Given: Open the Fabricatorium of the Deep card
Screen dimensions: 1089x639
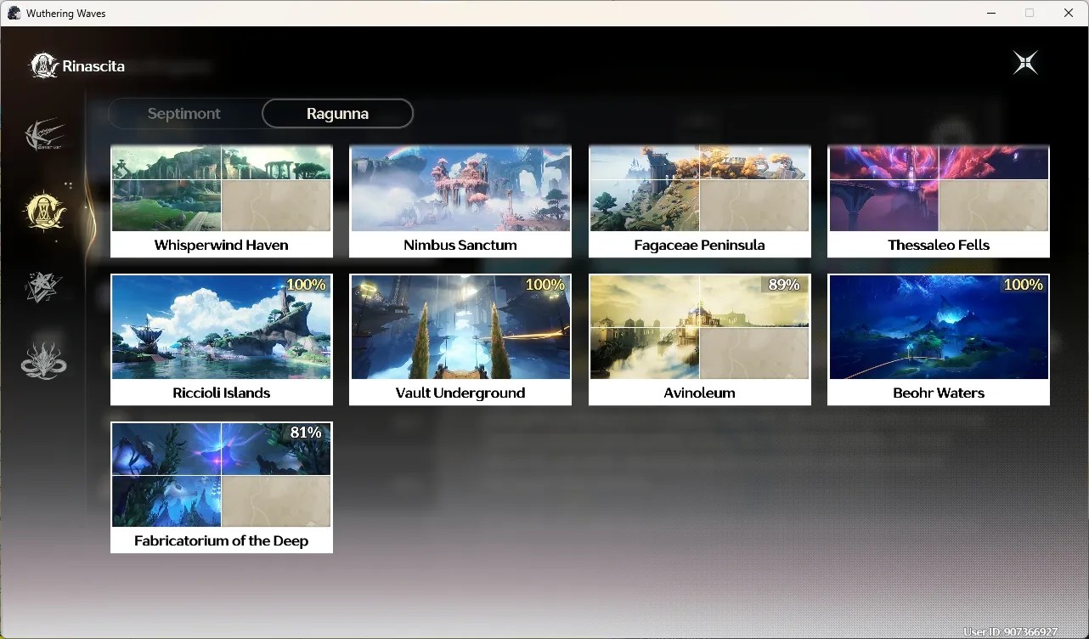Looking at the screenshot, I should pos(222,487).
